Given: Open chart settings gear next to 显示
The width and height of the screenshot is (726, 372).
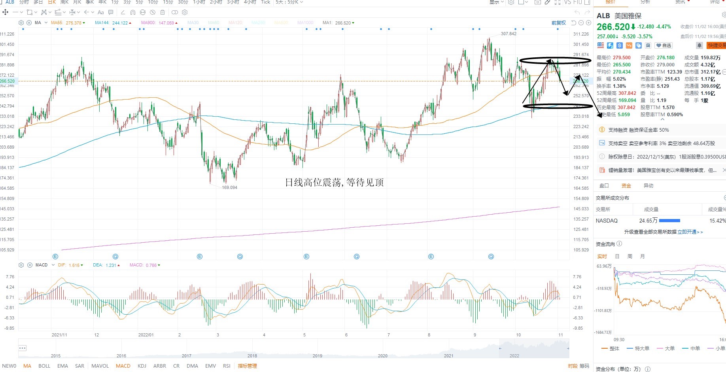Looking at the screenshot, I should point(511,2).
